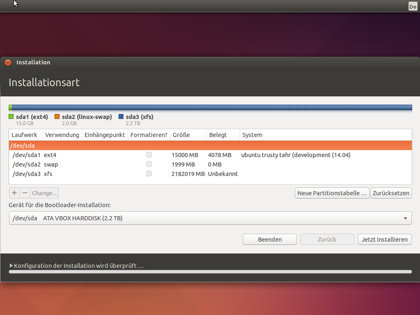Close the Installation window
Screen dimensions: 420x315
8,63
